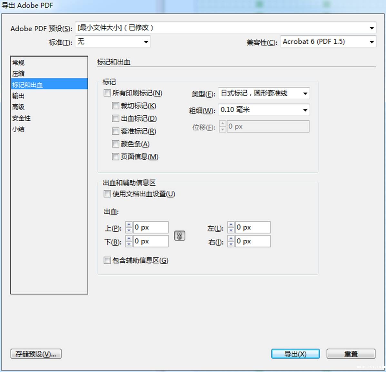Toggle 使用文档出血设置 checkbox
This screenshot has height=372, width=386.
click(107, 194)
